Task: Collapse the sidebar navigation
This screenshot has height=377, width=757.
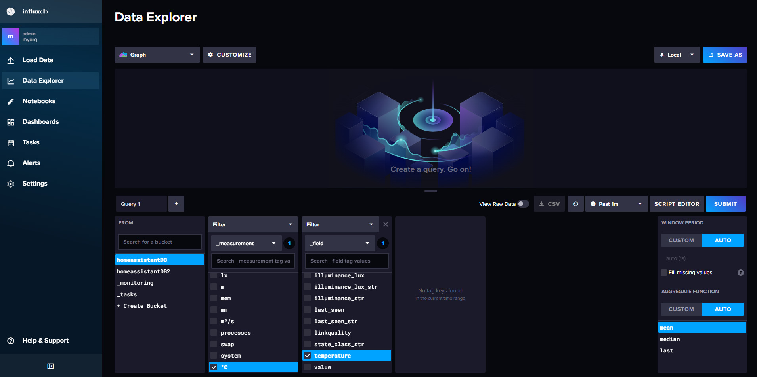Action: (50, 366)
